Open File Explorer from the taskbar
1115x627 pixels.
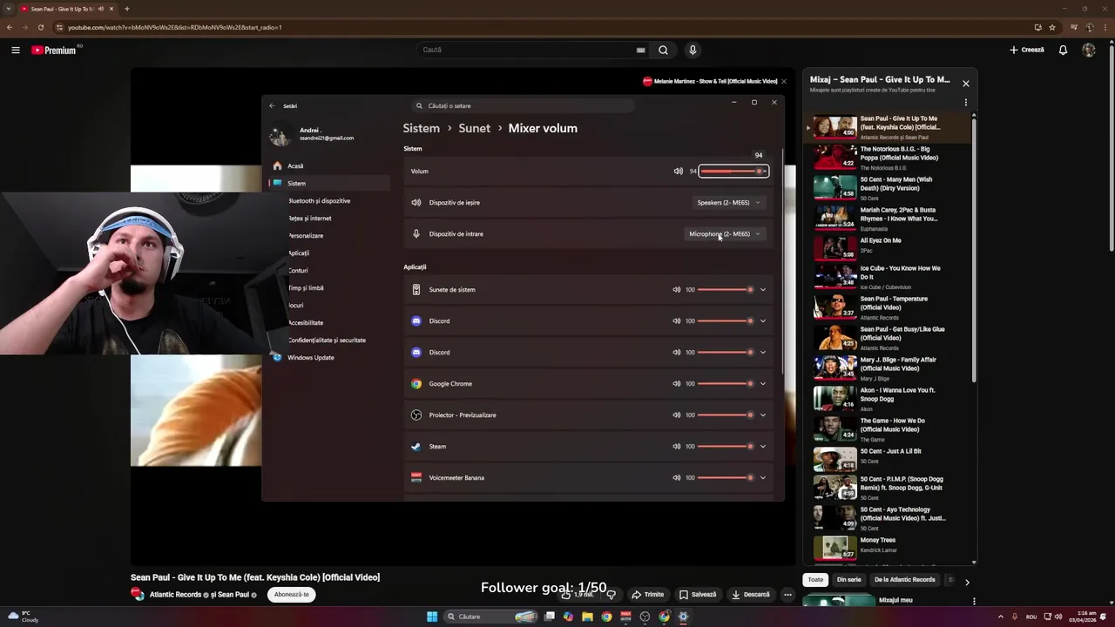[588, 617]
